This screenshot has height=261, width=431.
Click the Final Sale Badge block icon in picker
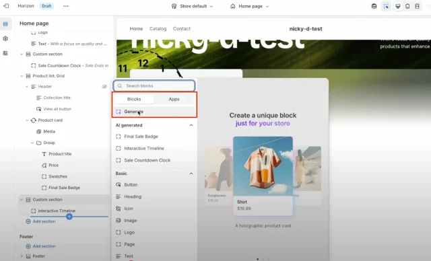coord(119,137)
